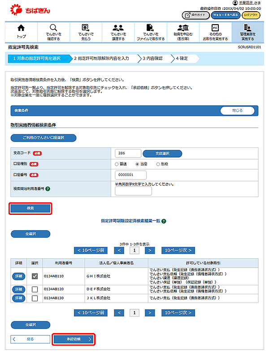Click the 法人名／個人事業者名 column header
The image size is (269, 355).
[117, 263]
